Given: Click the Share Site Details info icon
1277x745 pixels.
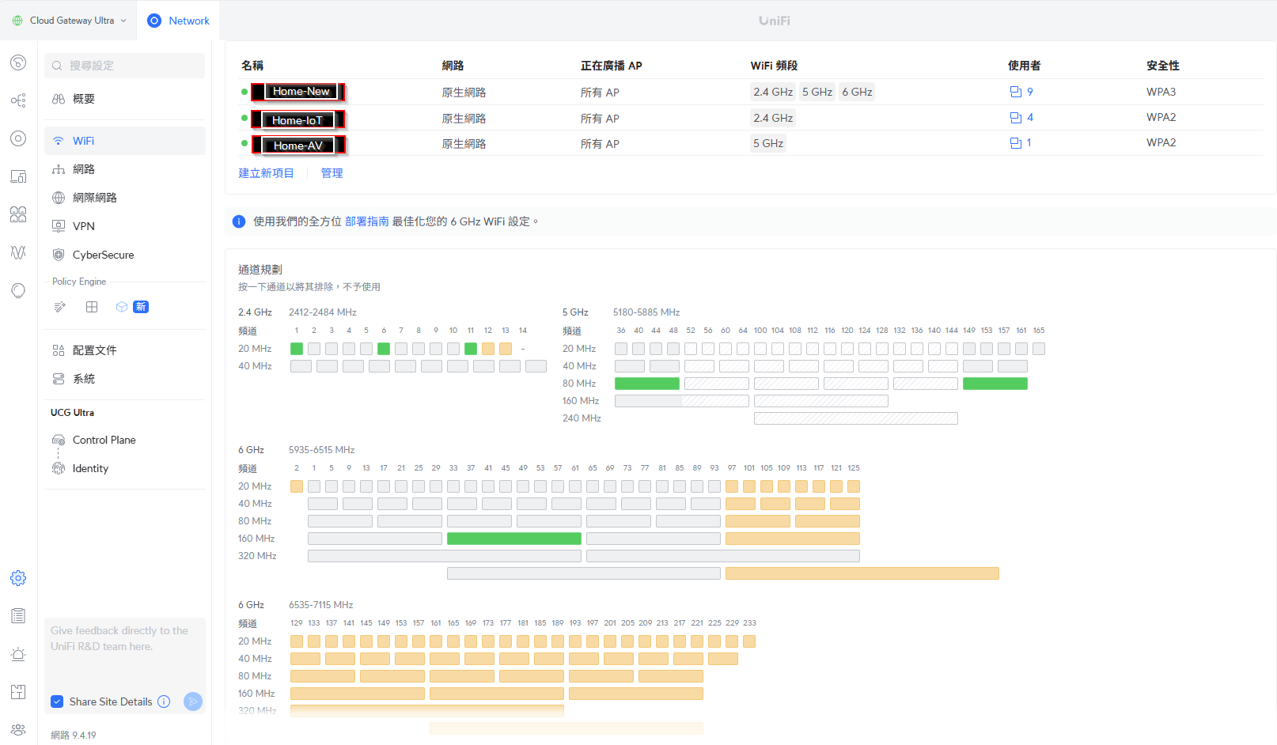Looking at the screenshot, I should tap(164, 702).
